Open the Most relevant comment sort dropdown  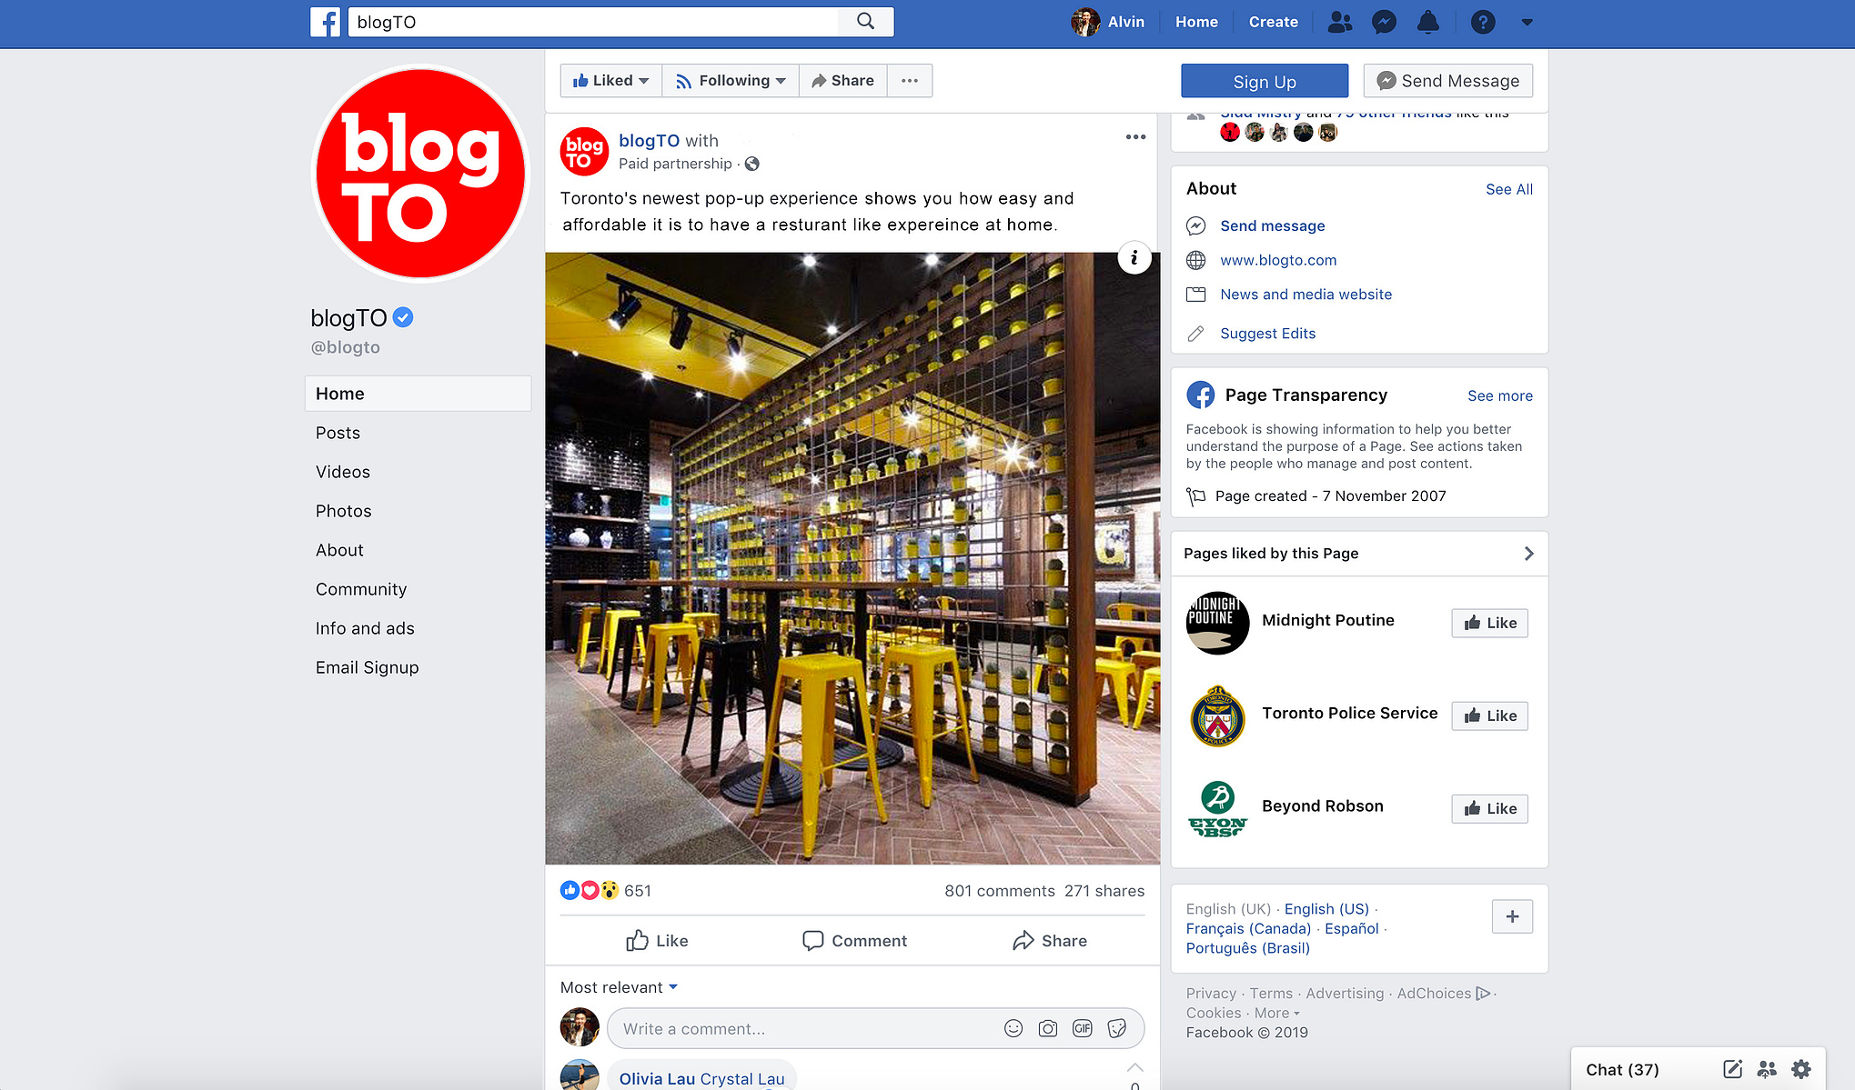(x=619, y=987)
